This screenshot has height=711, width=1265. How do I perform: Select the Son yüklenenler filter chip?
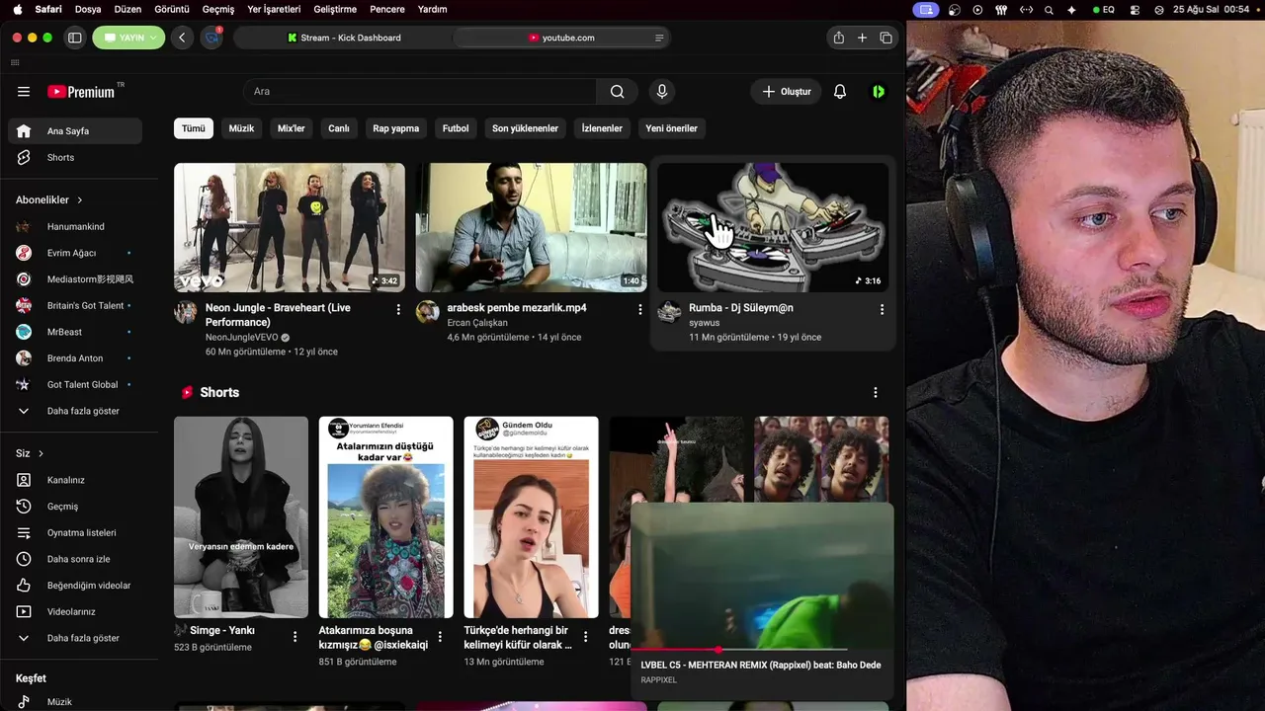pos(525,128)
